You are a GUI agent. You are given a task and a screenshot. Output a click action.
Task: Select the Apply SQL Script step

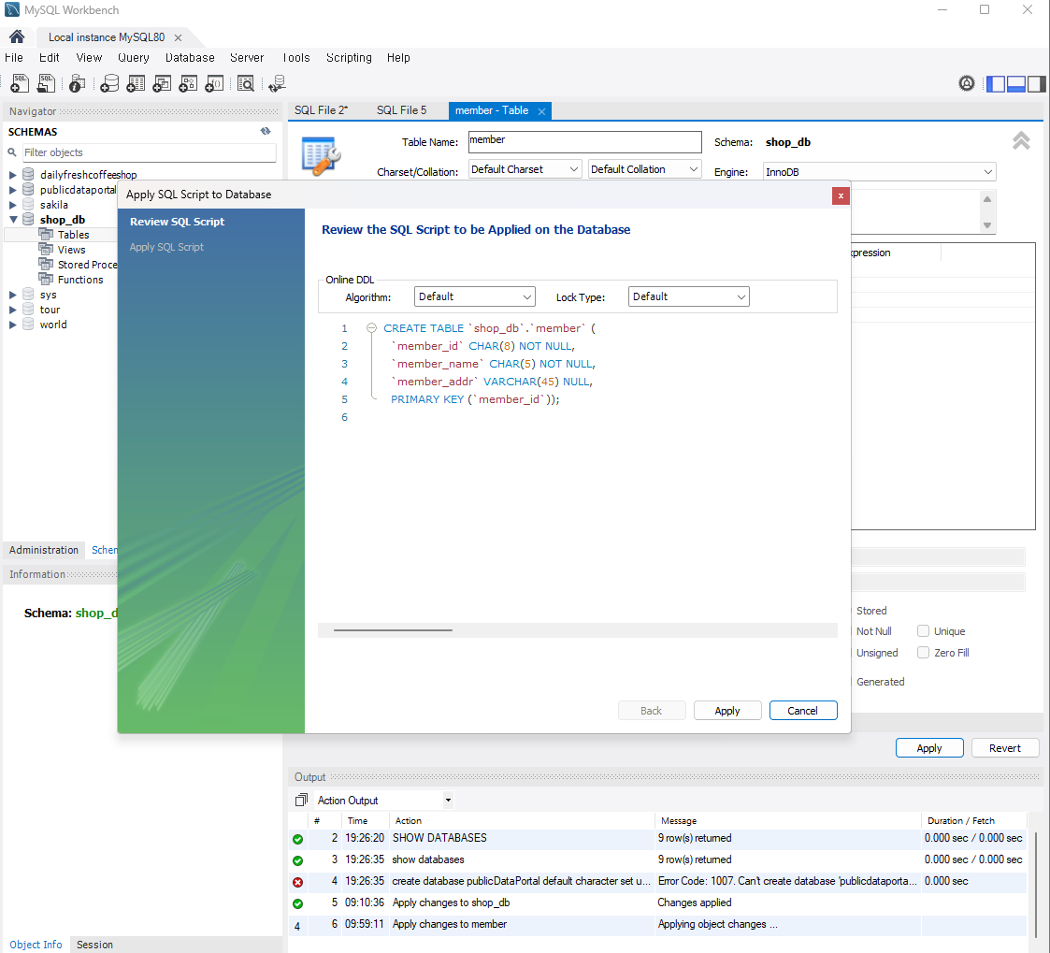click(x=166, y=247)
